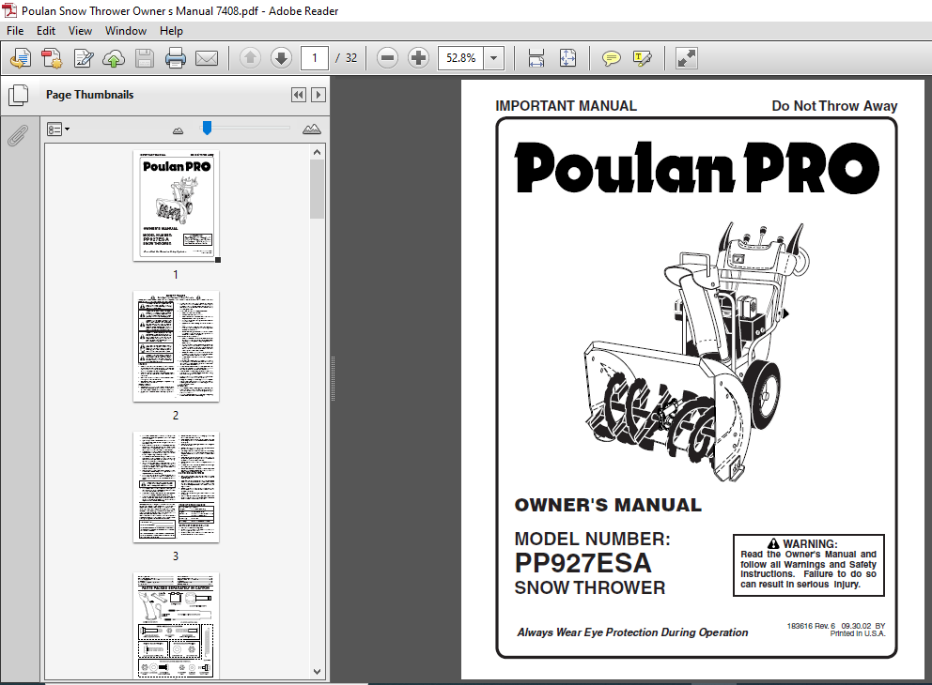The height and width of the screenshot is (685, 932).
Task: Collapse the thumbnails panel with double-arrow button
Action: (299, 95)
